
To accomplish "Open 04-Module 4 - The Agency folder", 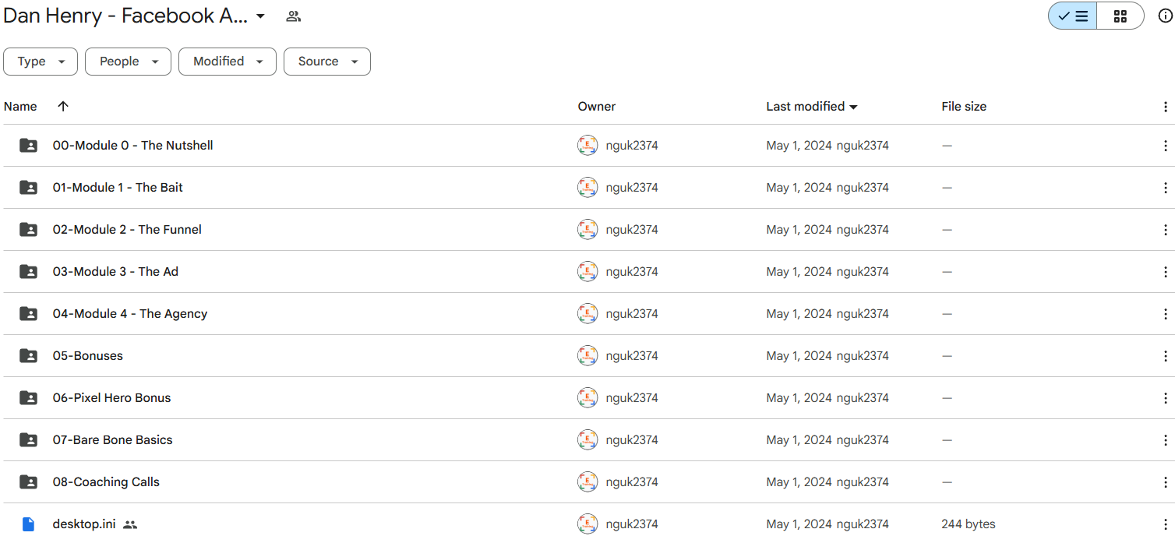I will [x=130, y=314].
